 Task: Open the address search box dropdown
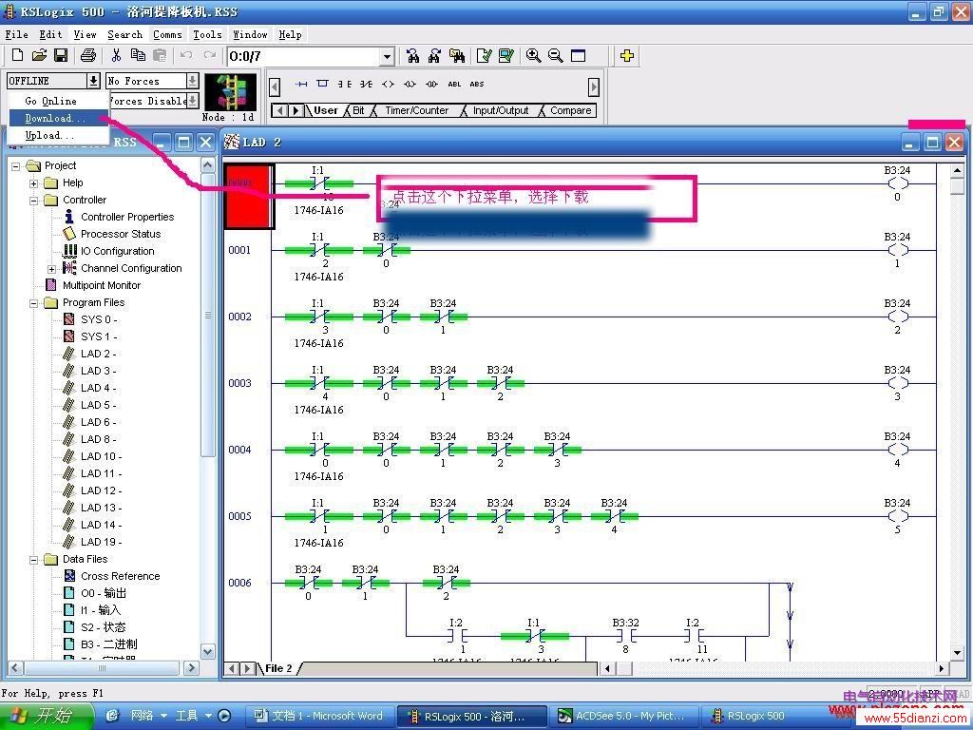pos(388,56)
